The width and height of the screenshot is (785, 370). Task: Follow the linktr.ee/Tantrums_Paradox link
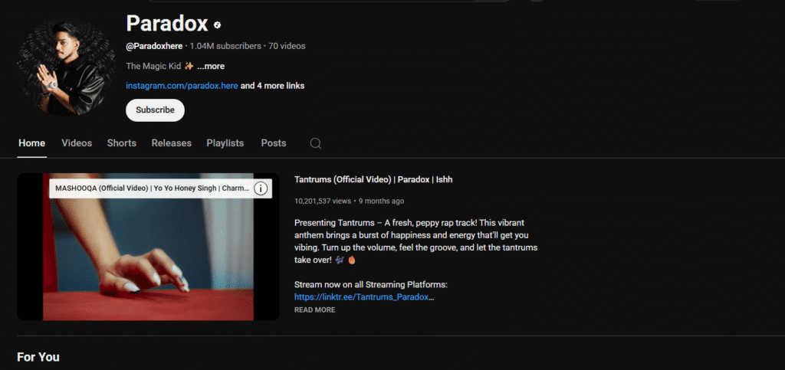[x=364, y=296]
